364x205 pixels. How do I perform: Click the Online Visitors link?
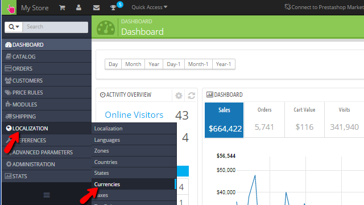coord(134,115)
